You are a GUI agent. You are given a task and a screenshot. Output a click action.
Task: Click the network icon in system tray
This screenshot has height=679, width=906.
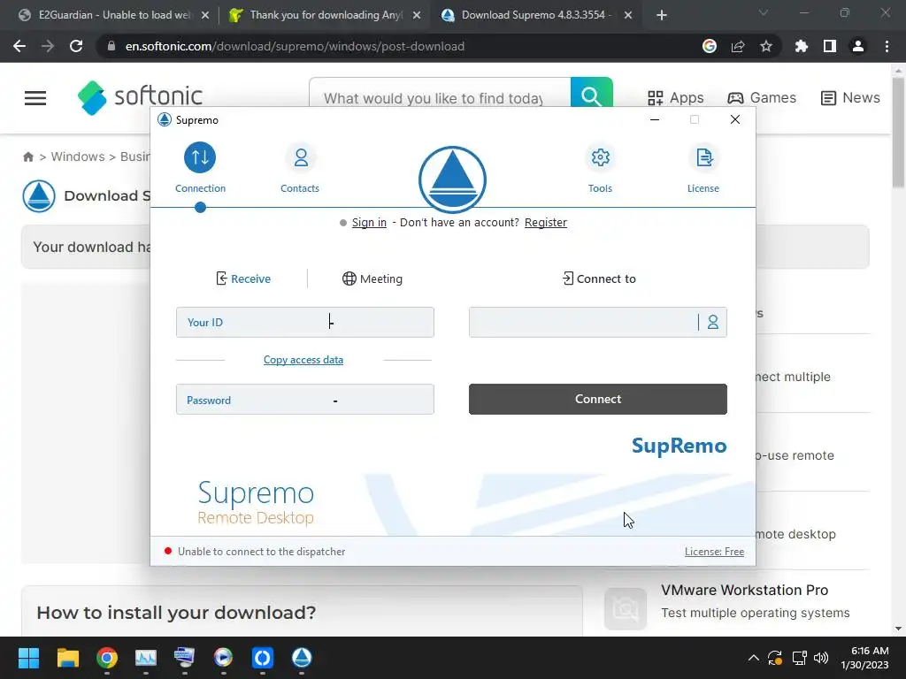click(x=799, y=658)
